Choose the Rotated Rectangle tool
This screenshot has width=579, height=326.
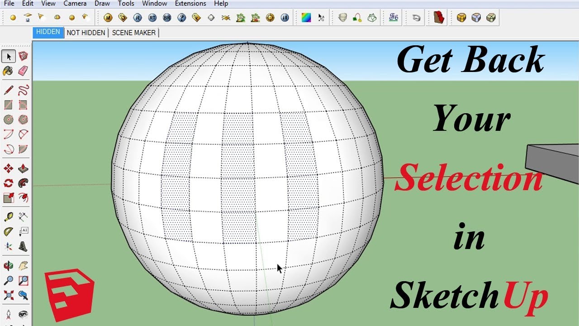coord(23,105)
